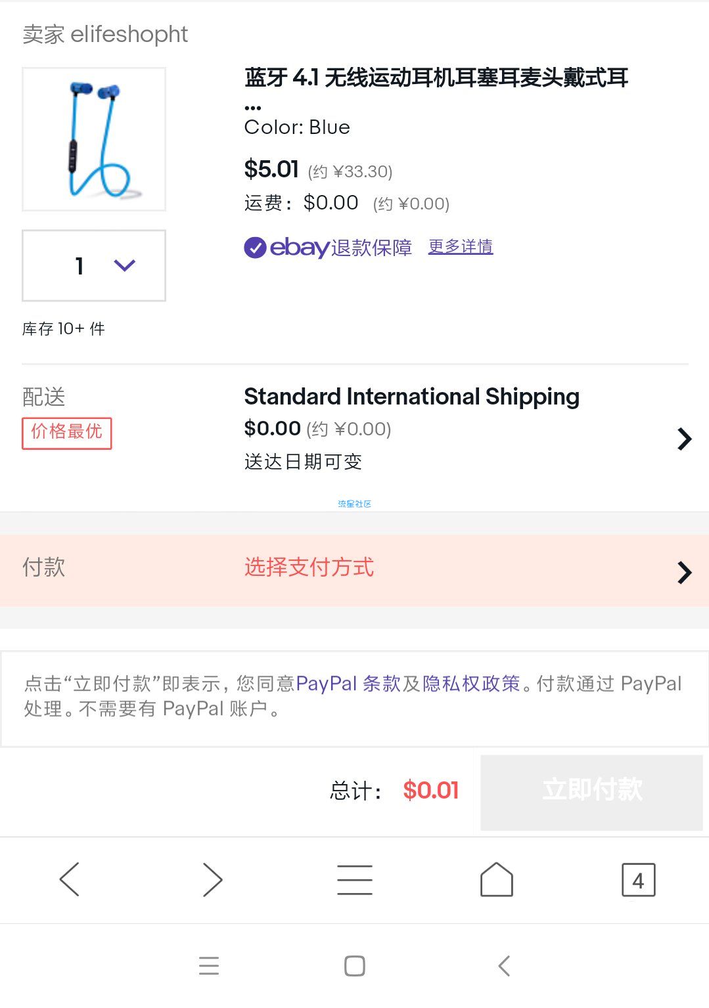Expand the payment method chevron

tap(685, 573)
